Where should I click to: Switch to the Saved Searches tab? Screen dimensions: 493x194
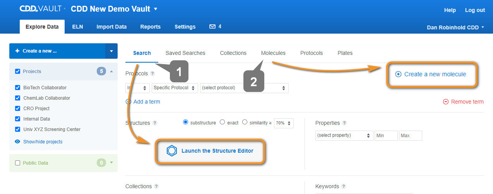185,53
